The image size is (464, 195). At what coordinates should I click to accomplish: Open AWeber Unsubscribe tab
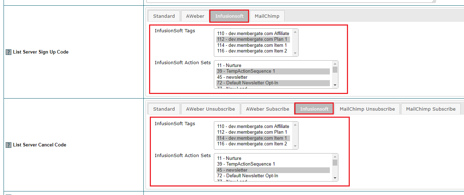tap(210, 109)
